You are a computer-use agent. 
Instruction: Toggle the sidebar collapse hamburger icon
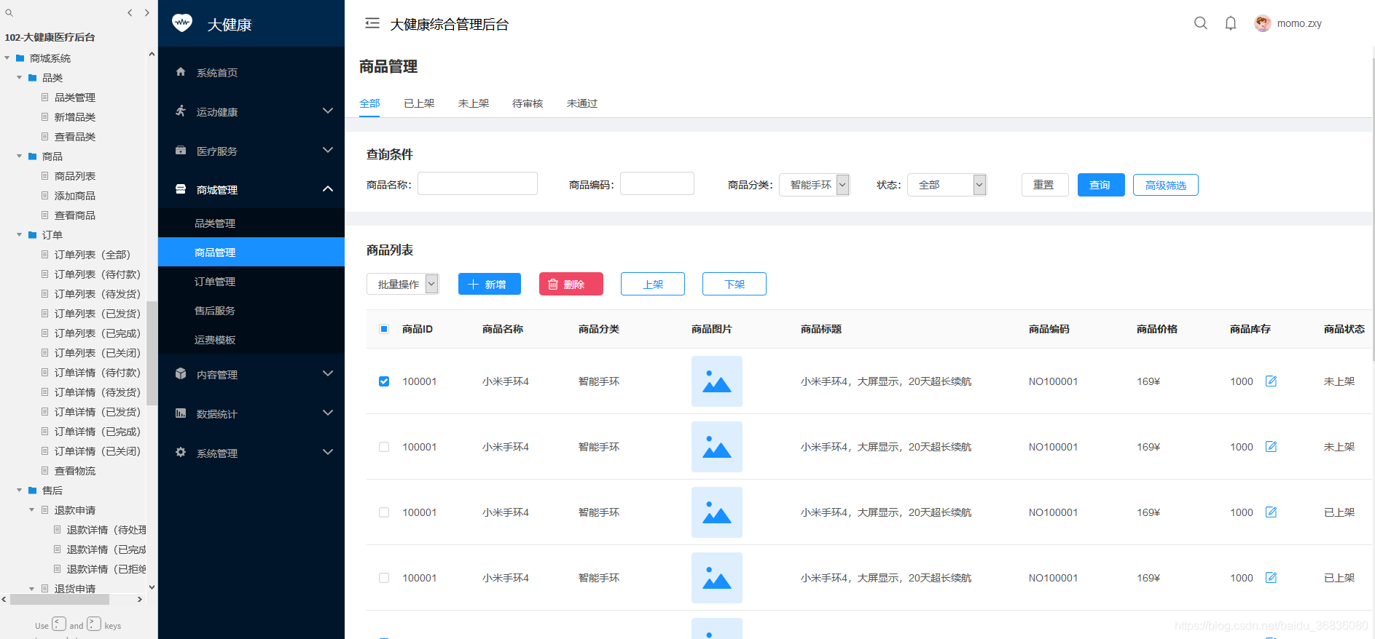372,23
